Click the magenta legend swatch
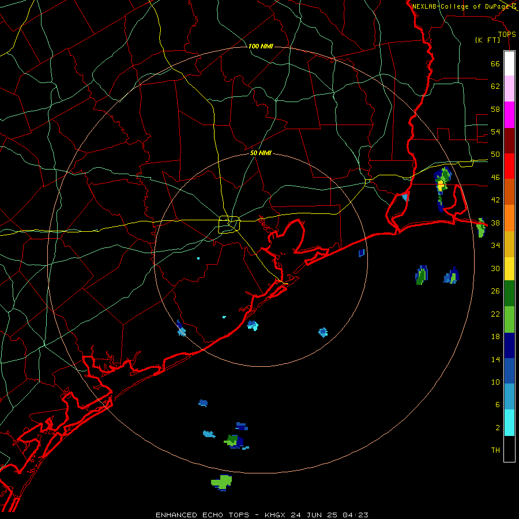Screen dimensions: 519x519 509,115
